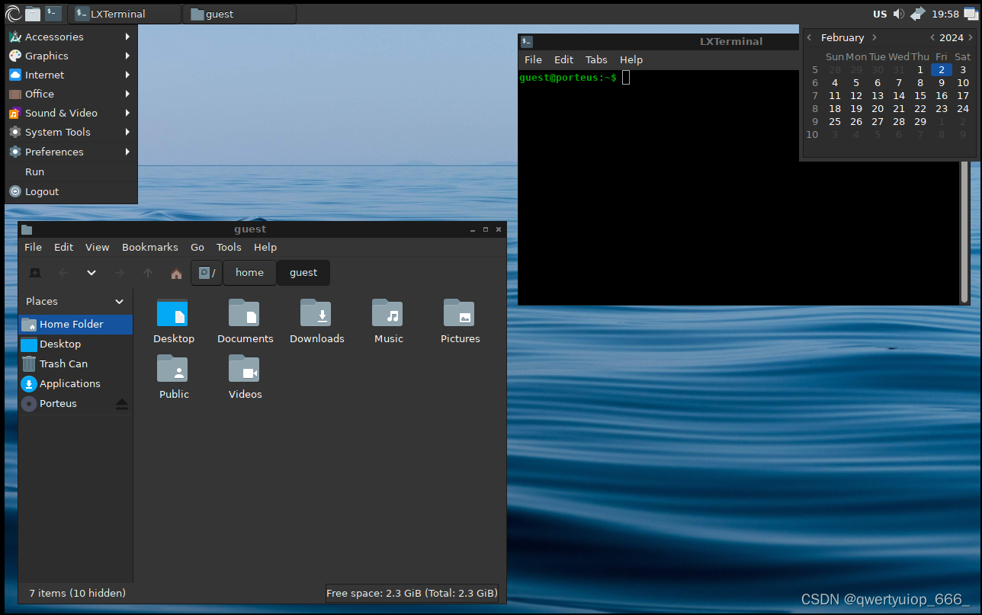Open Home Folder using the toolbar home icon
Screen dimensions: 982x615
(x=176, y=273)
